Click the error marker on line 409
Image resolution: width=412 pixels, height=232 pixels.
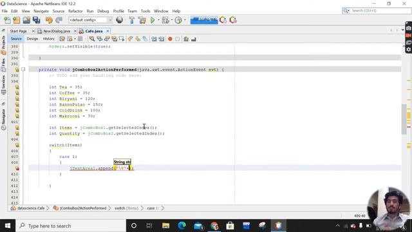pos(17,168)
